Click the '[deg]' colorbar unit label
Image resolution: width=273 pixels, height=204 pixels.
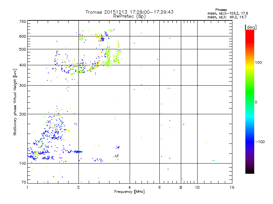pos(250,27)
